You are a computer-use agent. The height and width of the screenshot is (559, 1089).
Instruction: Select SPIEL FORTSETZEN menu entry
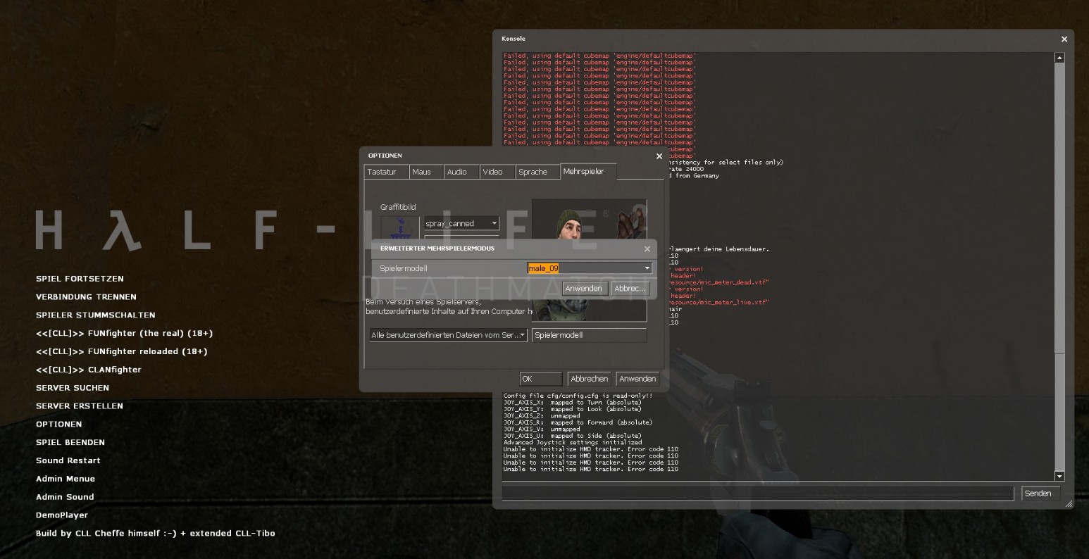pos(80,279)
